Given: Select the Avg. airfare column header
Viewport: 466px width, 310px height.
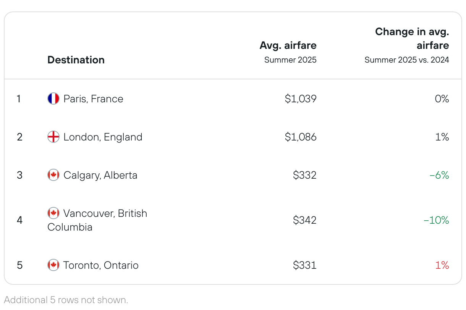Looking at the screenshot, I should (x=288, y=45).
